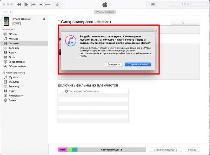Click the teal storage bar segment
The width and height of the screenshot is (210, 155).
coord(75,150)
